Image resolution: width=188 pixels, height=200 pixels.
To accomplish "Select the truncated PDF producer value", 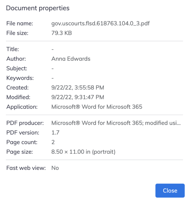I will click(x=116, y=123).
